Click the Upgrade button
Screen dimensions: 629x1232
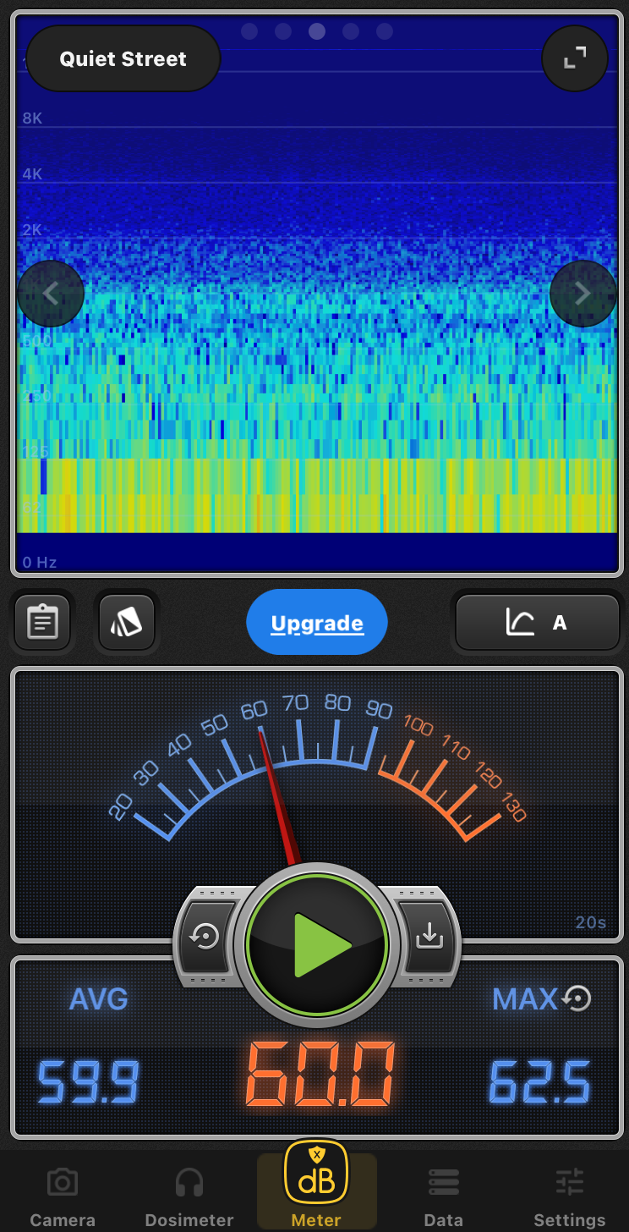(316, 624)
